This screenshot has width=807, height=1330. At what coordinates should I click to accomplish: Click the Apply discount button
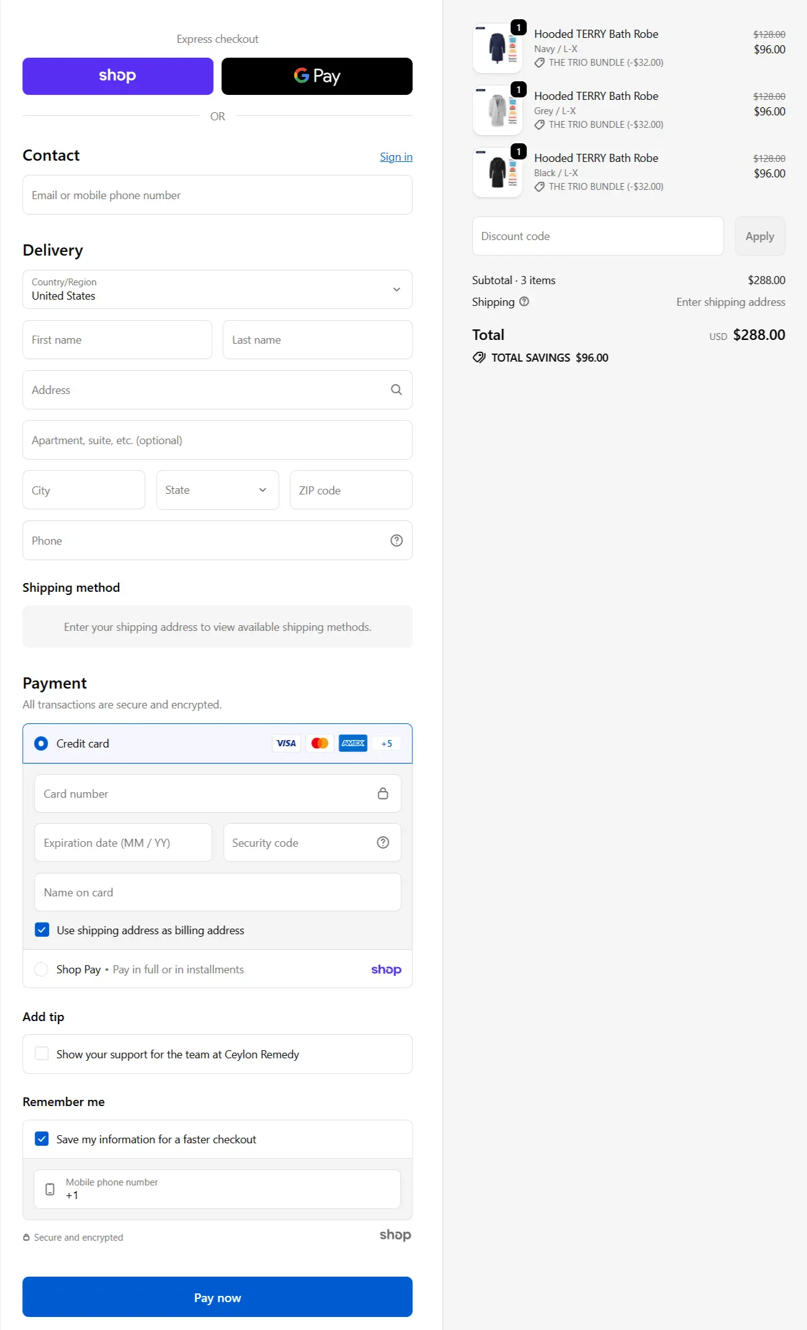click(760, 236)
